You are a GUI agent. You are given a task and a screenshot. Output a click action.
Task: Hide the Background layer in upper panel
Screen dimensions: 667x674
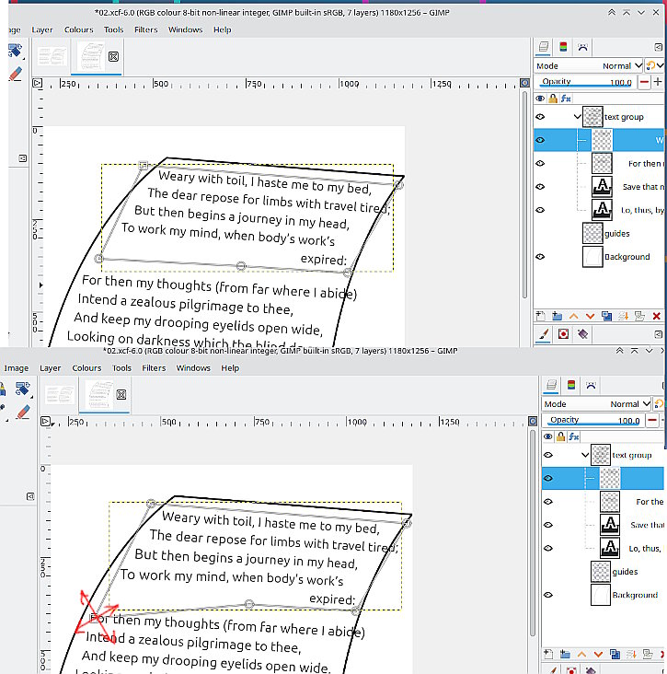pos(540,257)
